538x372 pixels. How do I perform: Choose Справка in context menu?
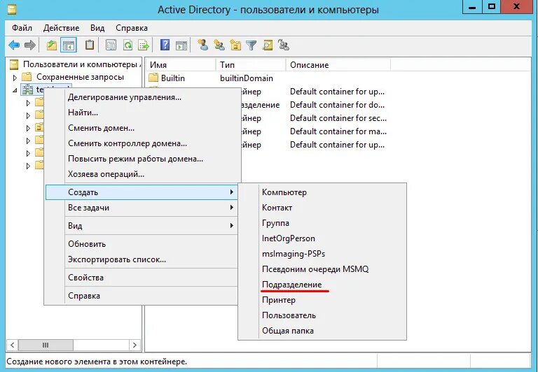142,296
